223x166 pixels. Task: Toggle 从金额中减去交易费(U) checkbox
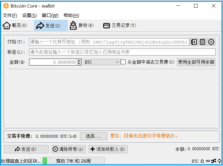point(123,62)
